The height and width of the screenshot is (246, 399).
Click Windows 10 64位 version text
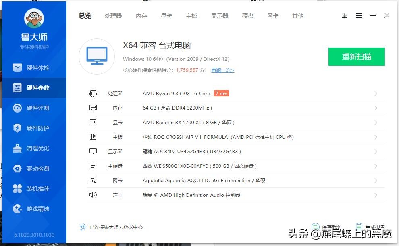click(176, 59)
